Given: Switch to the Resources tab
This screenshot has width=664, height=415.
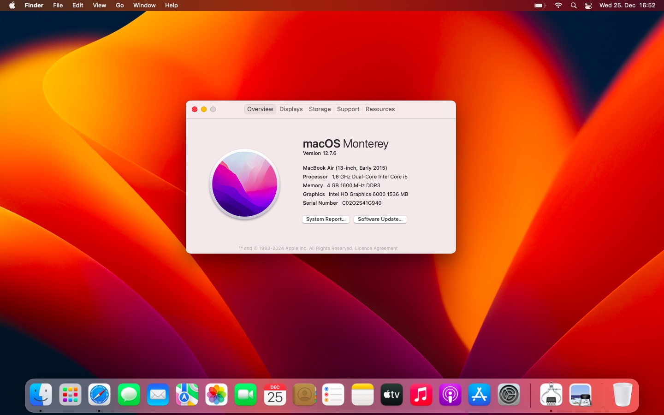Looking at the screenshot, I should [x=380, y=109].
